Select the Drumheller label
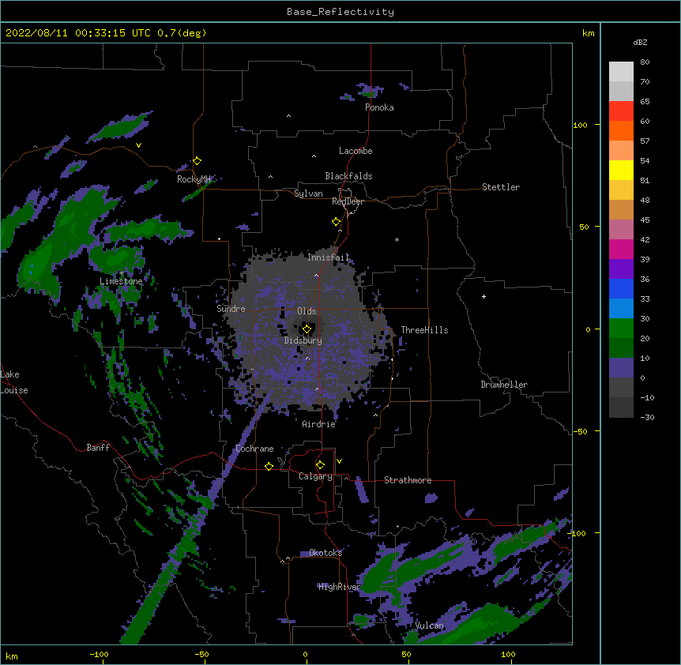Screen dimensions: 681x665 [504, 385]
